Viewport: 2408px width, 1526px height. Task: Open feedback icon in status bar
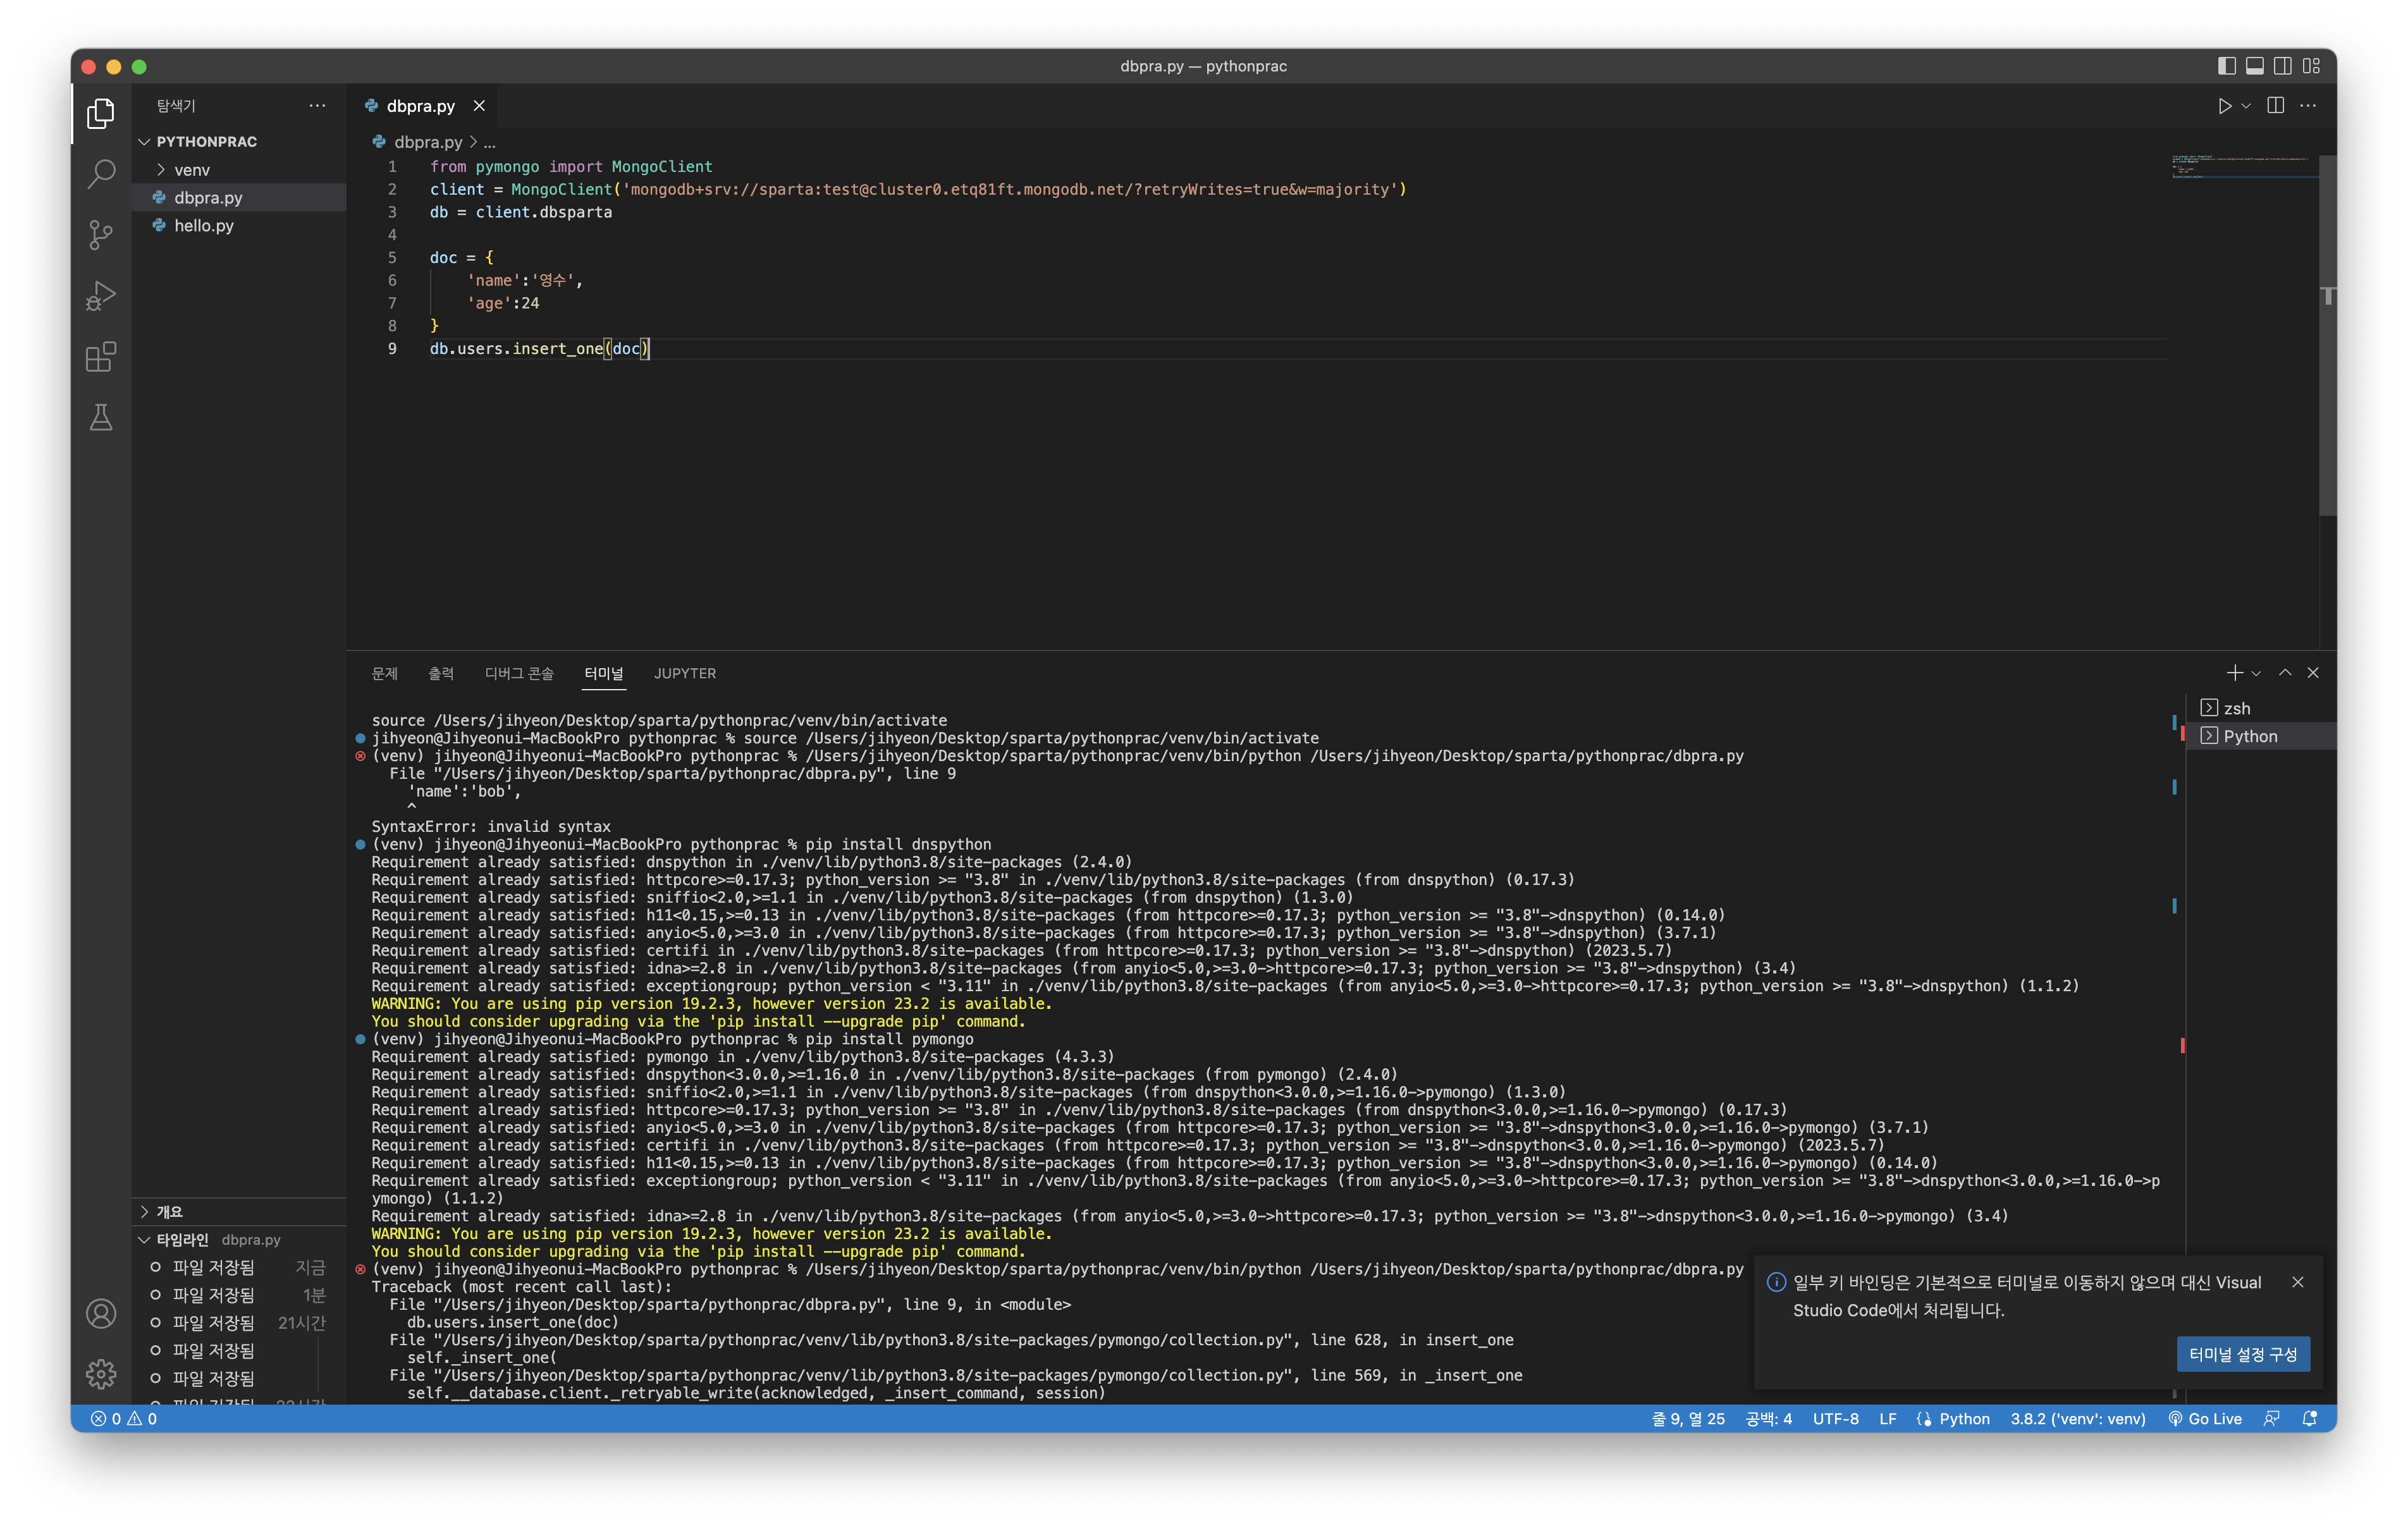coord(2272,1419)
